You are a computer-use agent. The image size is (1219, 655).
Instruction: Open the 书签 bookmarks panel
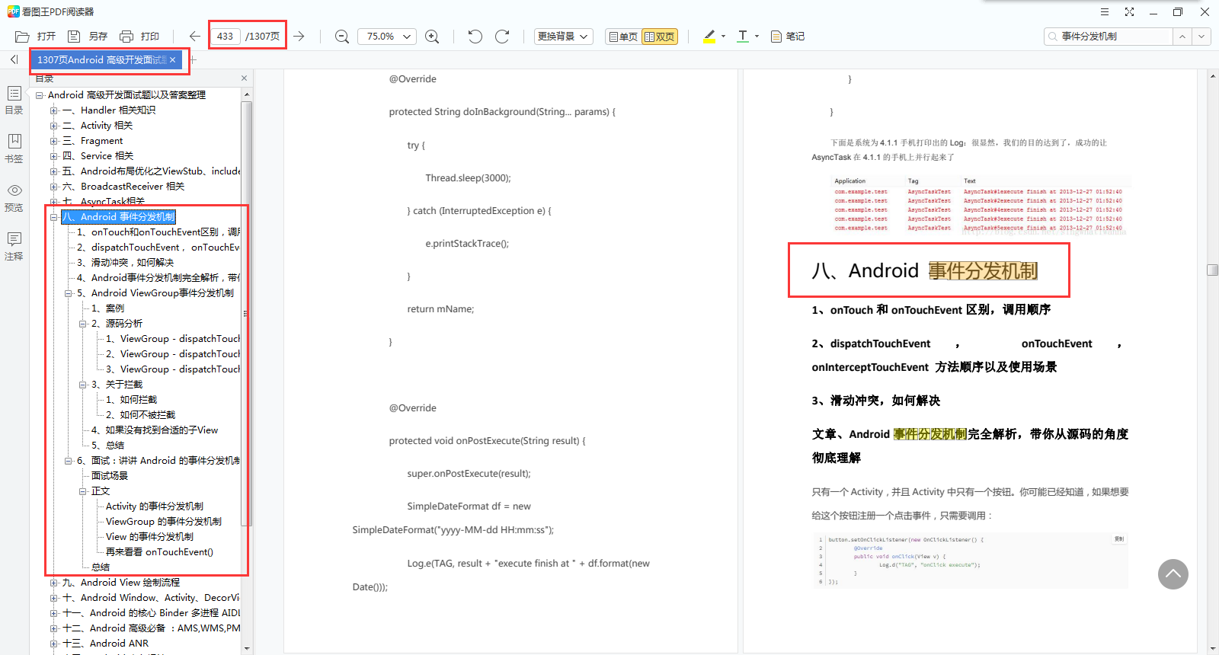click(x=14, y=149)
